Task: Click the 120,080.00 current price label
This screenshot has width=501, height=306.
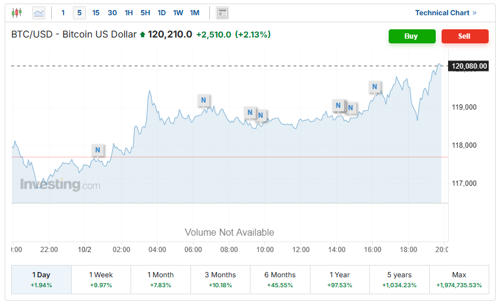Action: [x=469, y=66]
